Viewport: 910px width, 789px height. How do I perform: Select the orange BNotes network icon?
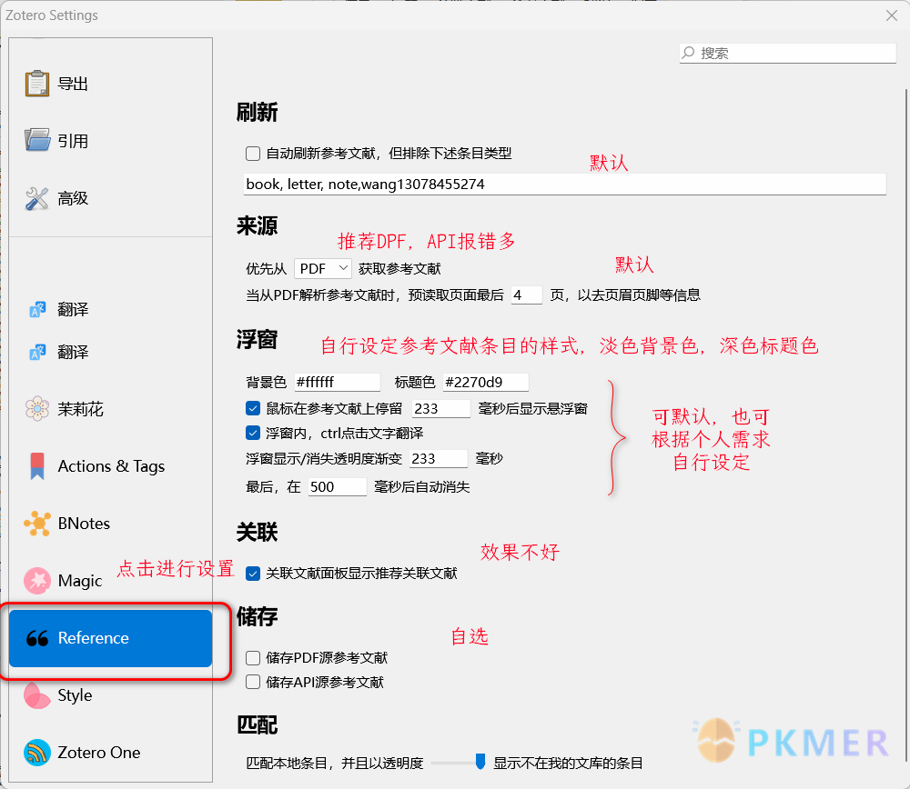(37, 524)
